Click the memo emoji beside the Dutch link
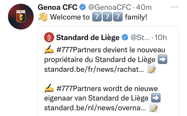The height and width of the screenshot is (116, 187). [153, 107]
